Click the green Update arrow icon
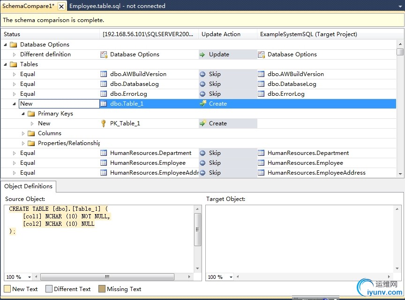Screen dimensions: 405x300 tap(202, 54)
